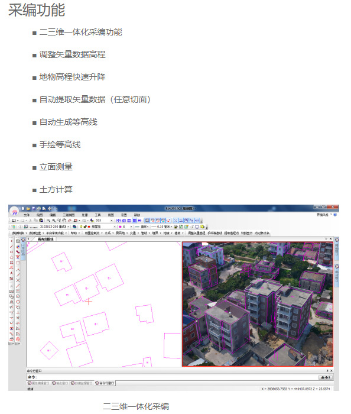The width and height of the screenshot is (351, 414).
Task: Click the open folder icon in title bar
Action: tap(28, 209)
